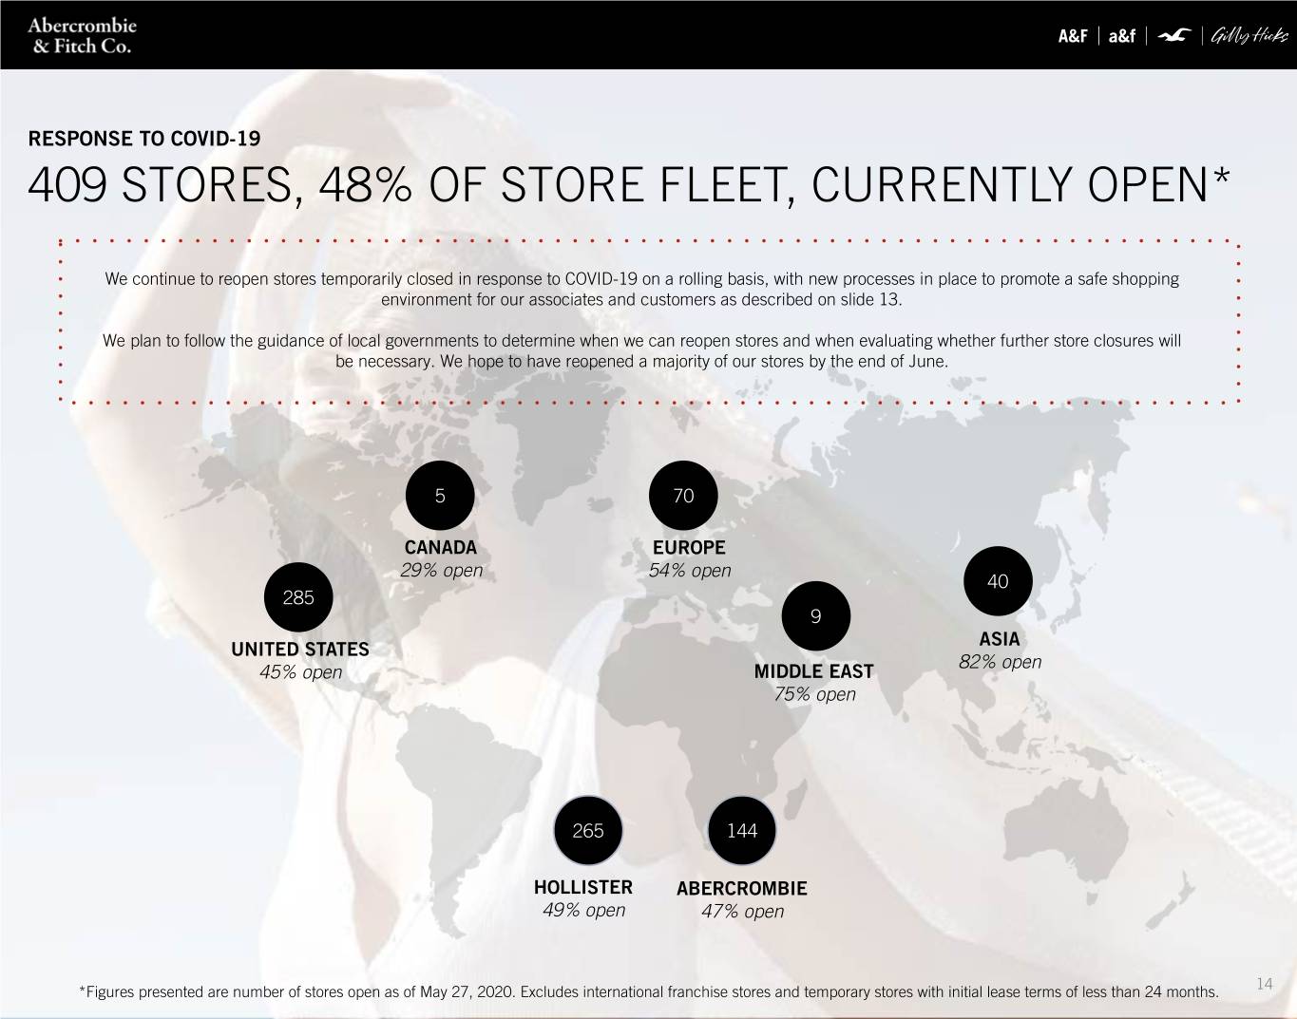Click the uppercase A&F brand logo
1297x1019 pixels.
click(1073, 36)
